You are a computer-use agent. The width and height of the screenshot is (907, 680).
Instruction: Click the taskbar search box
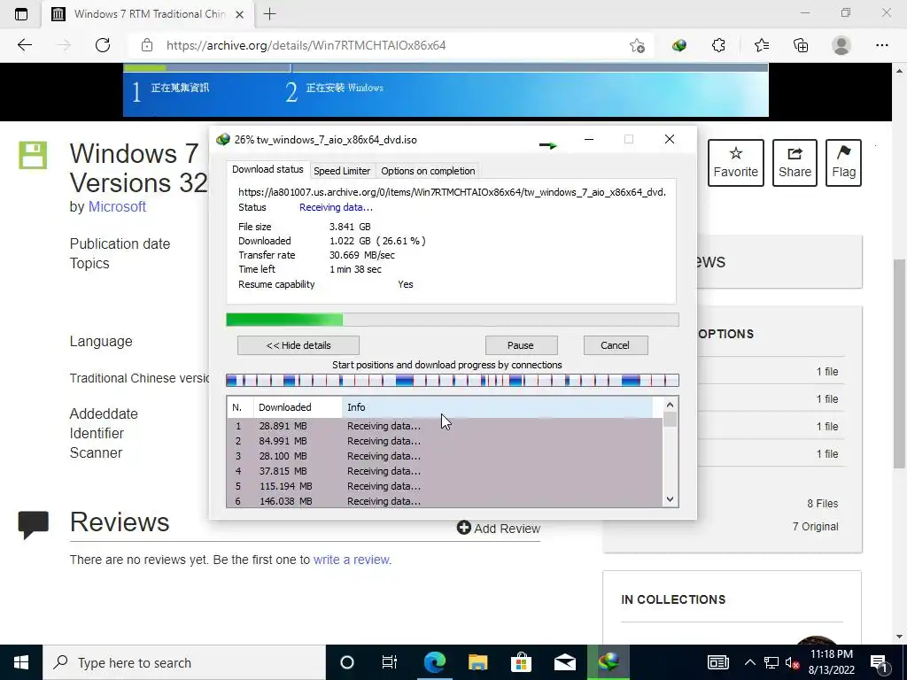pyautogui.click(x=184, y=662)
